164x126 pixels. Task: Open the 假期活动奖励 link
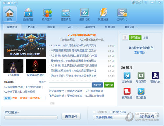click(74, 91)
